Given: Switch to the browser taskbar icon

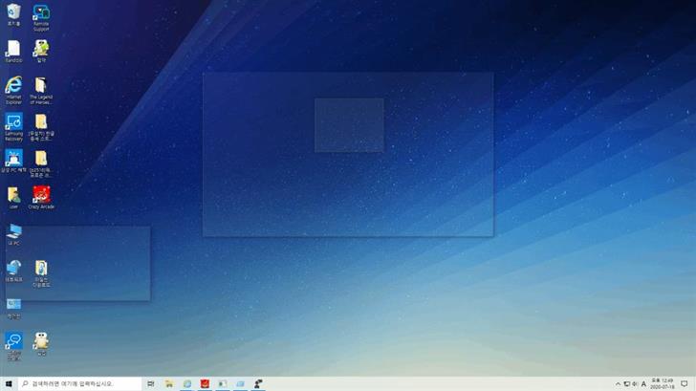Looking at the screenshot, I should pyautogui.click(x=186, y=384).
